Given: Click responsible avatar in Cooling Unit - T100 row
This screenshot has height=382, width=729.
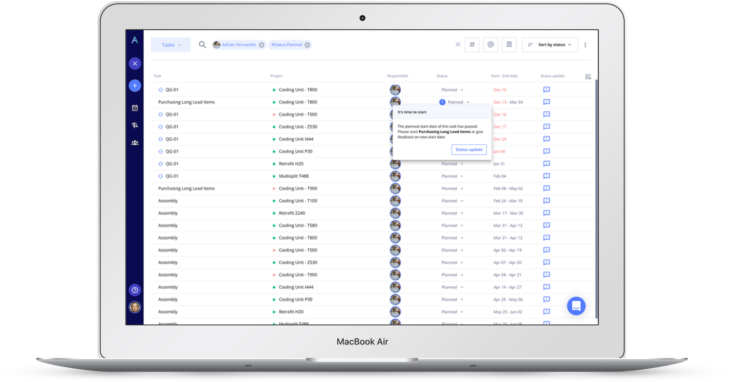Looking at the screenshot, I should pyautogui.click(x=395, y=201).
